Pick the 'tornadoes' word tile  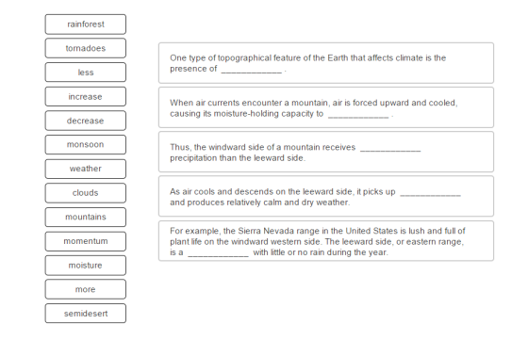[x=86, y=48]
